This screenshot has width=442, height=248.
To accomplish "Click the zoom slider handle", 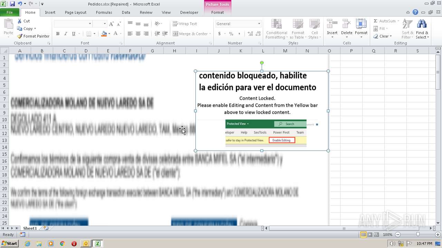I will 418,235.
